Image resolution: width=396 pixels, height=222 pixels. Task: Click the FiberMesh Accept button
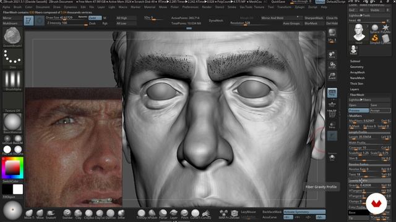[380, 110]
